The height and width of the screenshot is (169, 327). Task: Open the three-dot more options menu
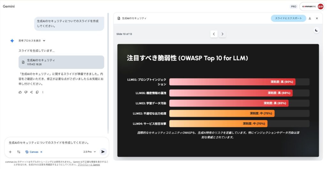click(43, 92)
